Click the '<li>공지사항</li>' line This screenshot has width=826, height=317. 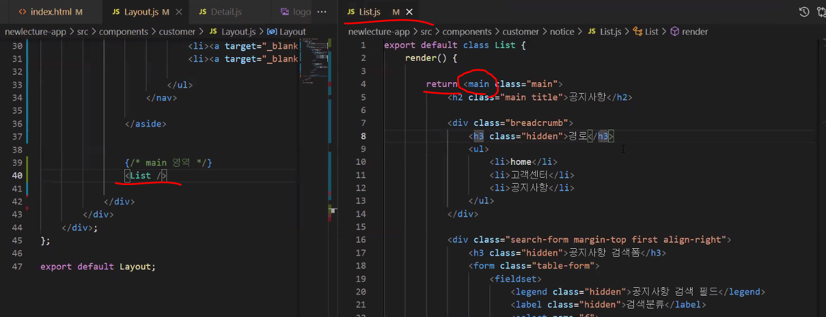point(532,188)
